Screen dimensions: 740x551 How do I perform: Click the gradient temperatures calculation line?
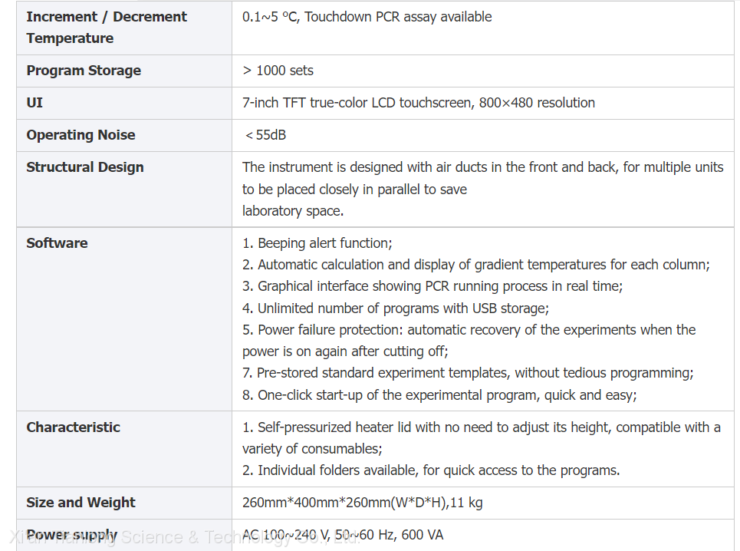click(x=475, y=265)
